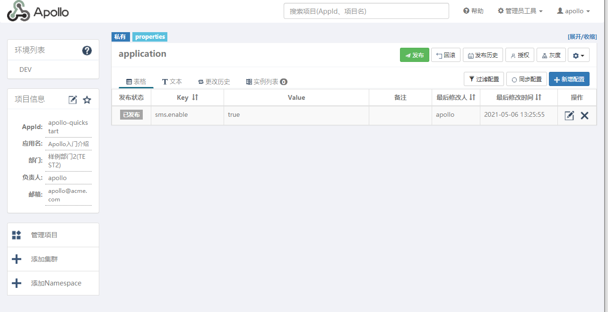Image resolution: width=608 pixels, height=312 pixels.
Task: Open the 更改历史 tab
Action: click(214, 82)
